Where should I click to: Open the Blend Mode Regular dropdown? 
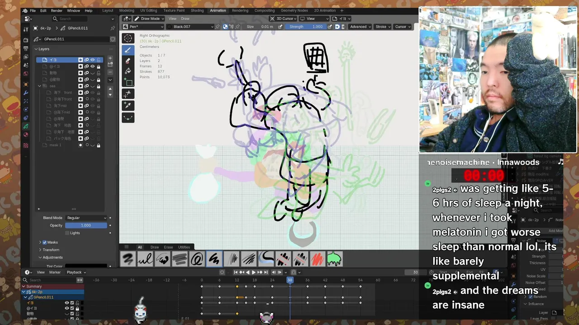pyautogui.click(x=85, y=218)
